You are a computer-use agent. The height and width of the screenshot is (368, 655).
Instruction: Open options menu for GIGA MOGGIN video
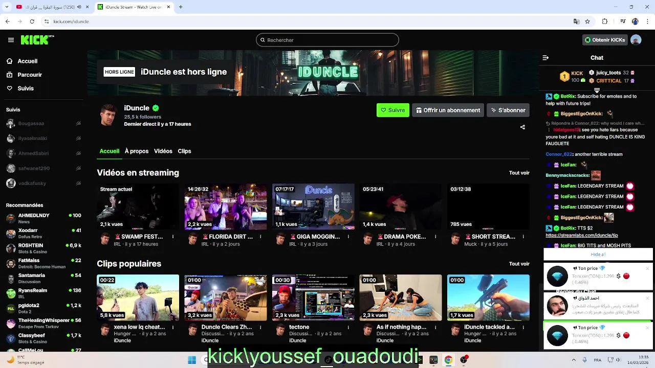click(x=348, y=237)
